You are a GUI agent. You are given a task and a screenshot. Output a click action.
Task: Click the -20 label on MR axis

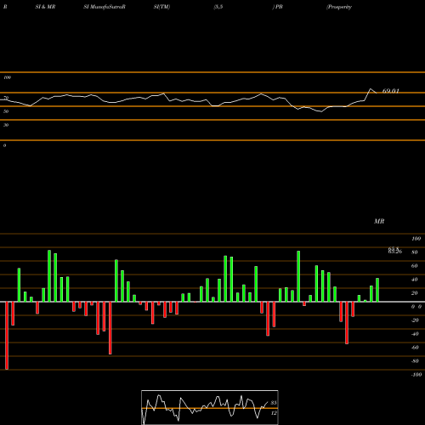(x=415, y=320)
